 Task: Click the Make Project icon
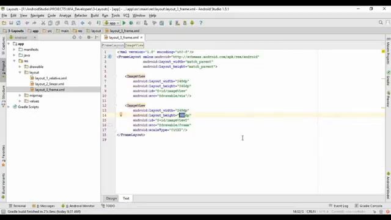pyautogui.click(x=98, y=23)
